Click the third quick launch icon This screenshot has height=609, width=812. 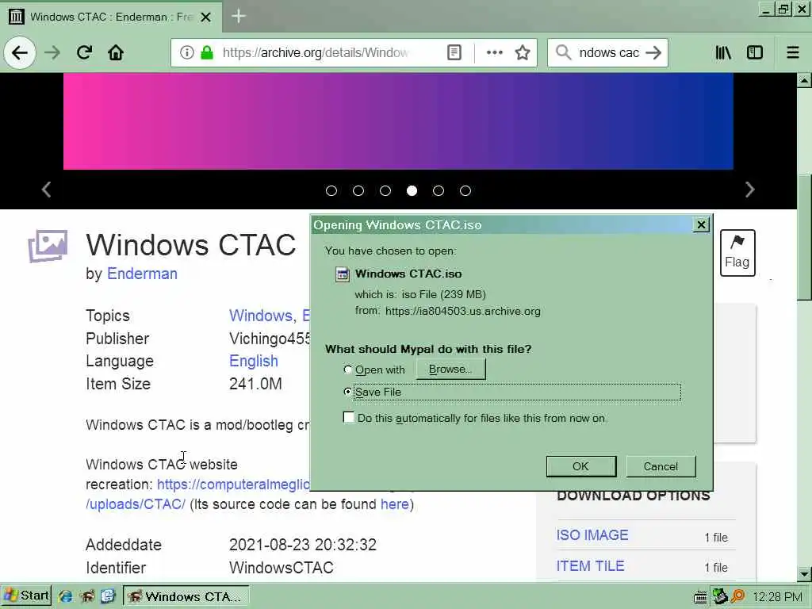tap(108, 596)
